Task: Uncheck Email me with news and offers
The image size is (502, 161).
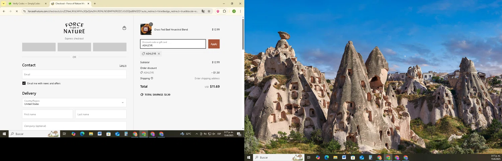Action: click(24, 83)
